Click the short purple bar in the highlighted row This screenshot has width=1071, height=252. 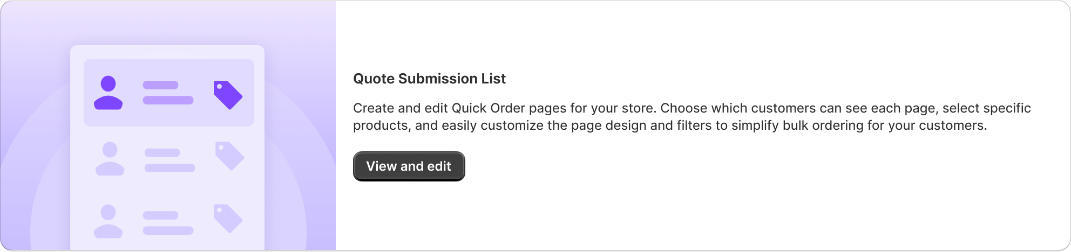click(x=160, y=85)
